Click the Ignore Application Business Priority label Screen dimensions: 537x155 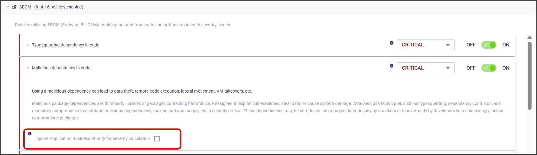(x=93, y=138)
